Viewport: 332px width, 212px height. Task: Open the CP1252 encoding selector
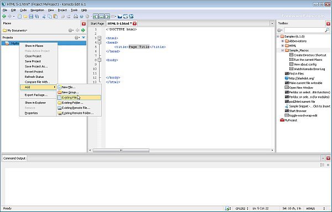242,208
